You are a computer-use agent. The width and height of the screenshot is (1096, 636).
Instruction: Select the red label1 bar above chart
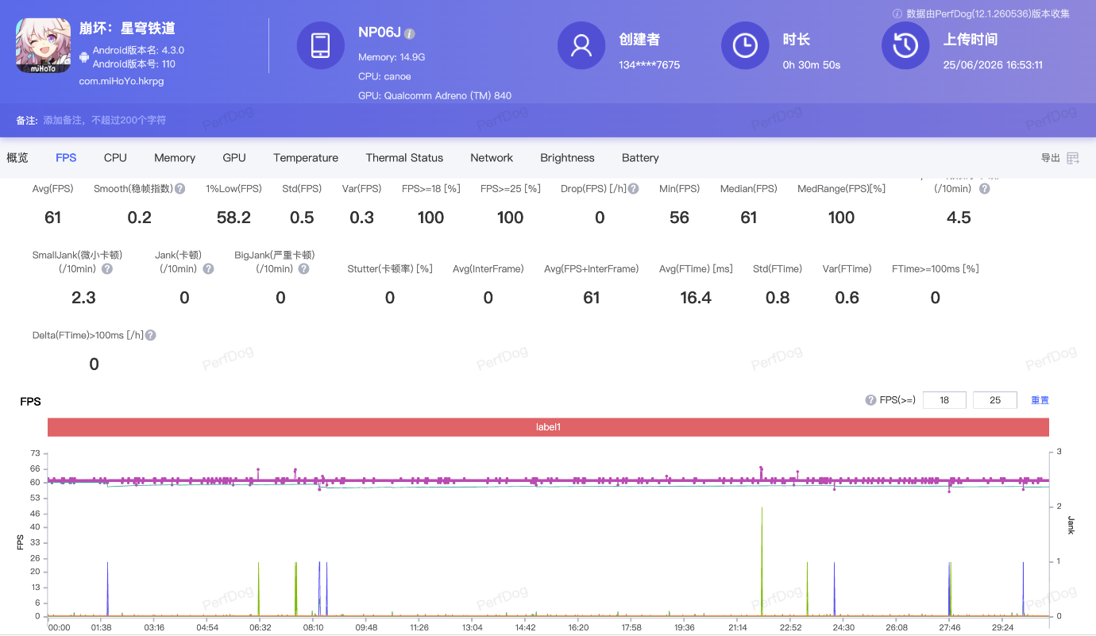548,427
